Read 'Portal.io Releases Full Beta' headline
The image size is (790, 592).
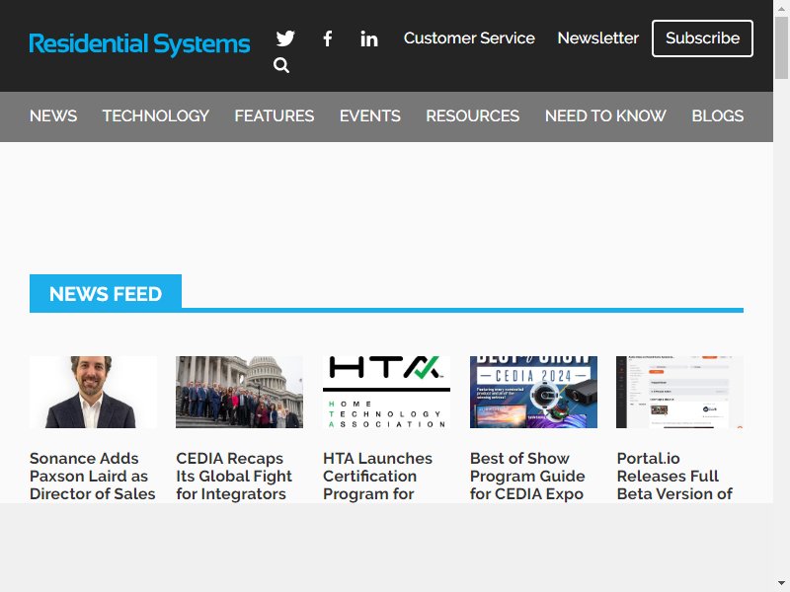pos(674,476)
